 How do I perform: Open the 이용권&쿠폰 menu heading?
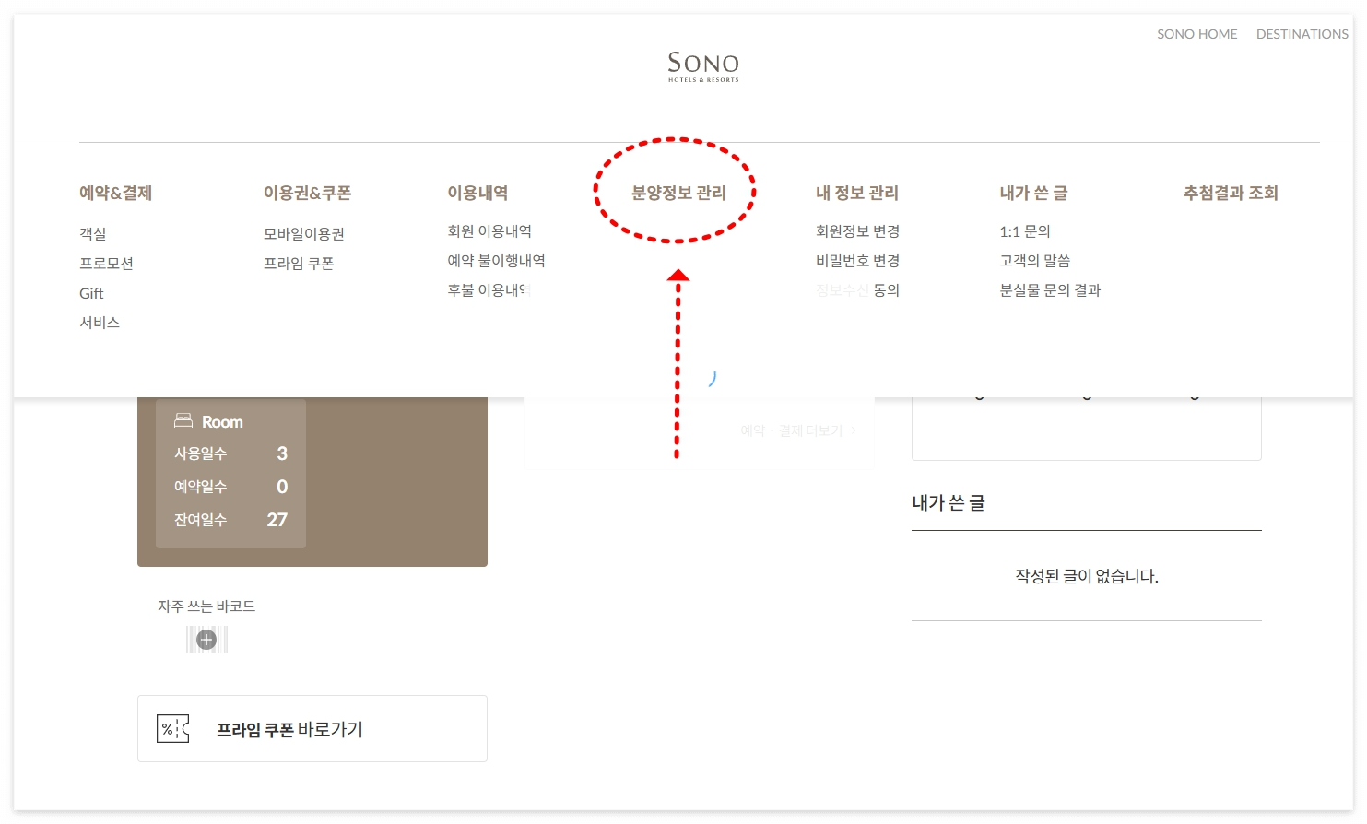pos(308,193)
